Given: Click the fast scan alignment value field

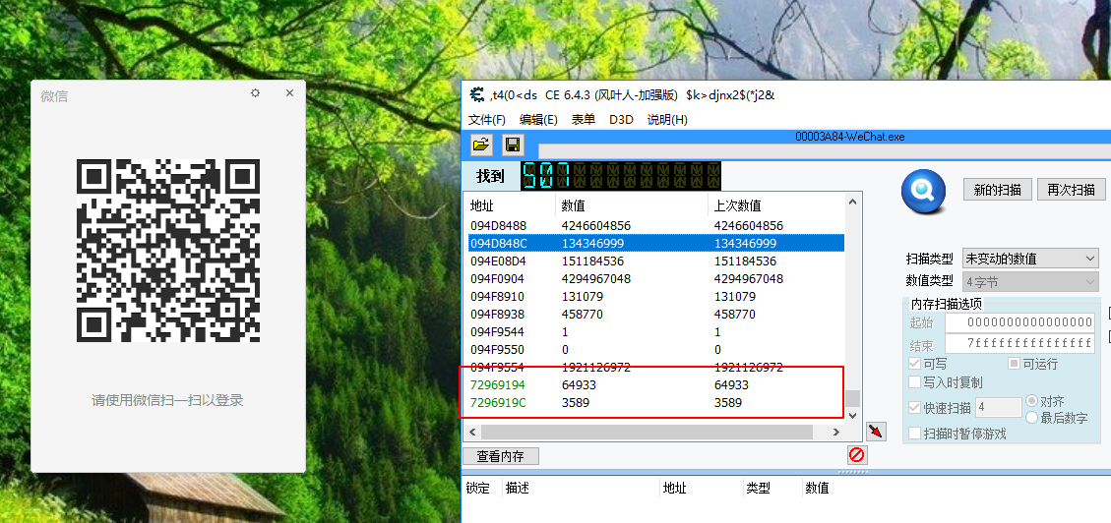Looking at the screenshot, I should pyautogui.click(x=999, y=408).
